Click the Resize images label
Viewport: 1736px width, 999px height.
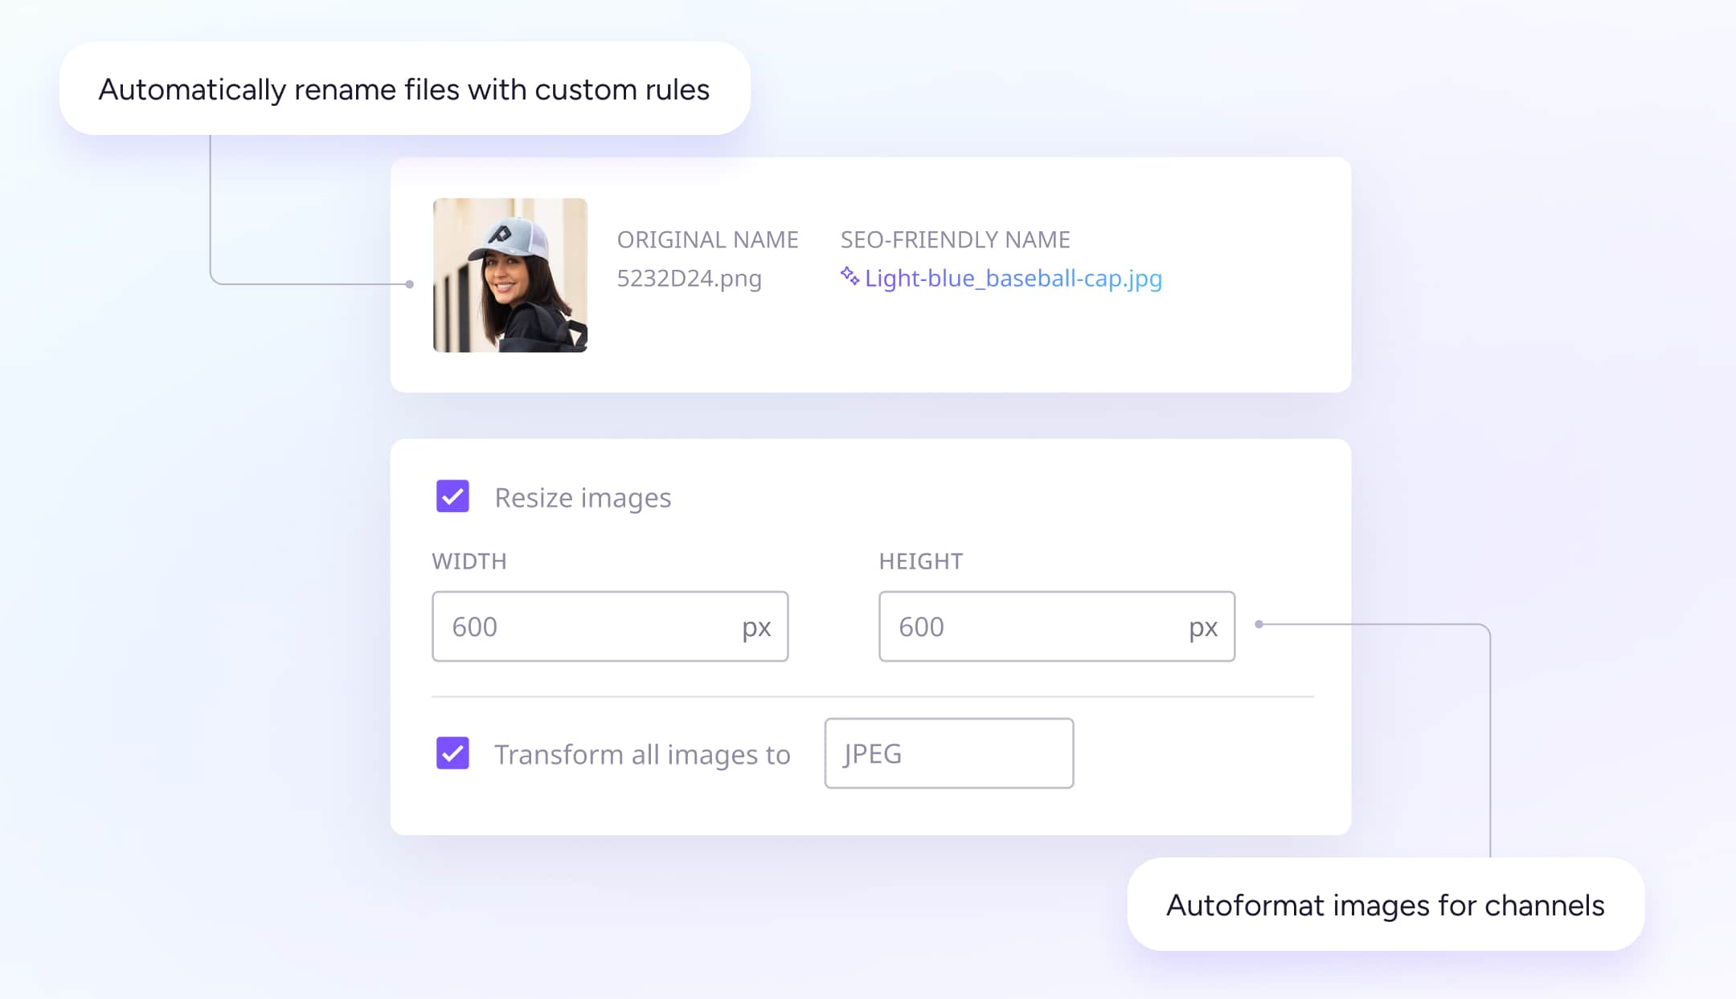[583, 498]
